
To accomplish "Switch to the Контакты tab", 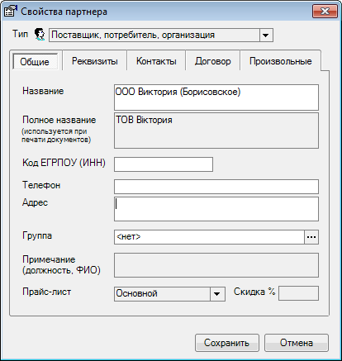I will pyautogui.click(x=156, y=61).
